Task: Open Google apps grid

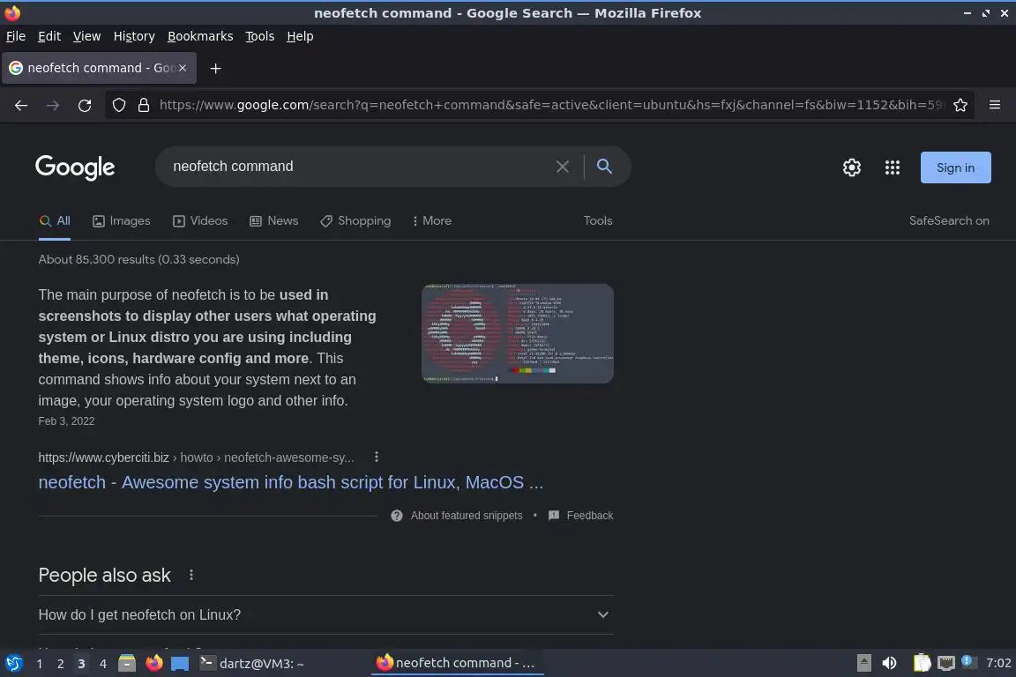Action: coord(893,167)
